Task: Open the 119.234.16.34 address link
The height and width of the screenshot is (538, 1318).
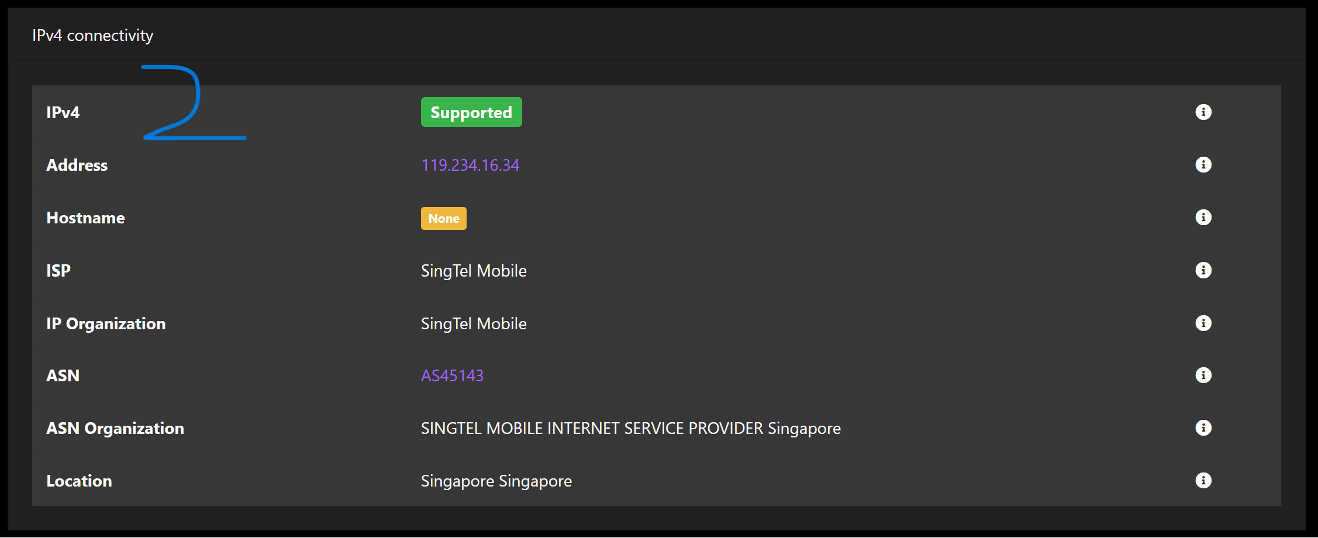Action: (x=470, y=165)
